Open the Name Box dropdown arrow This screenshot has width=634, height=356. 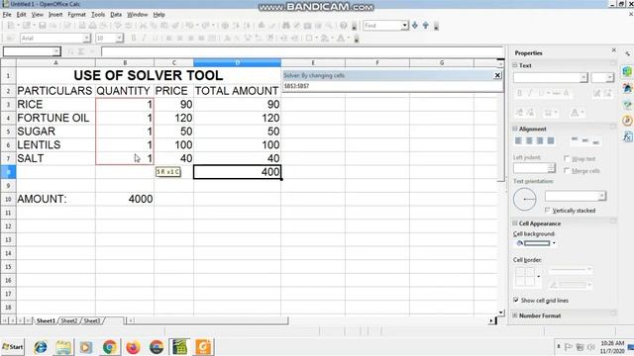click(56, 51)
